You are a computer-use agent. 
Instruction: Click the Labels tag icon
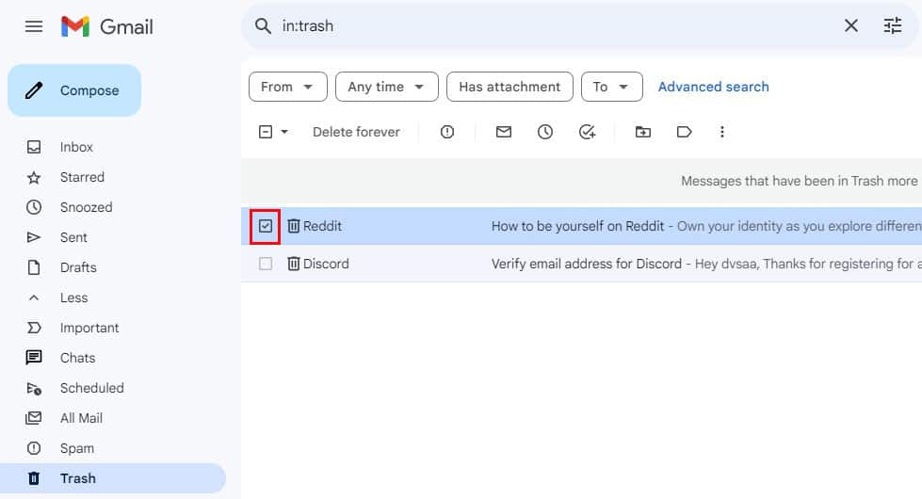pos(684,132)
